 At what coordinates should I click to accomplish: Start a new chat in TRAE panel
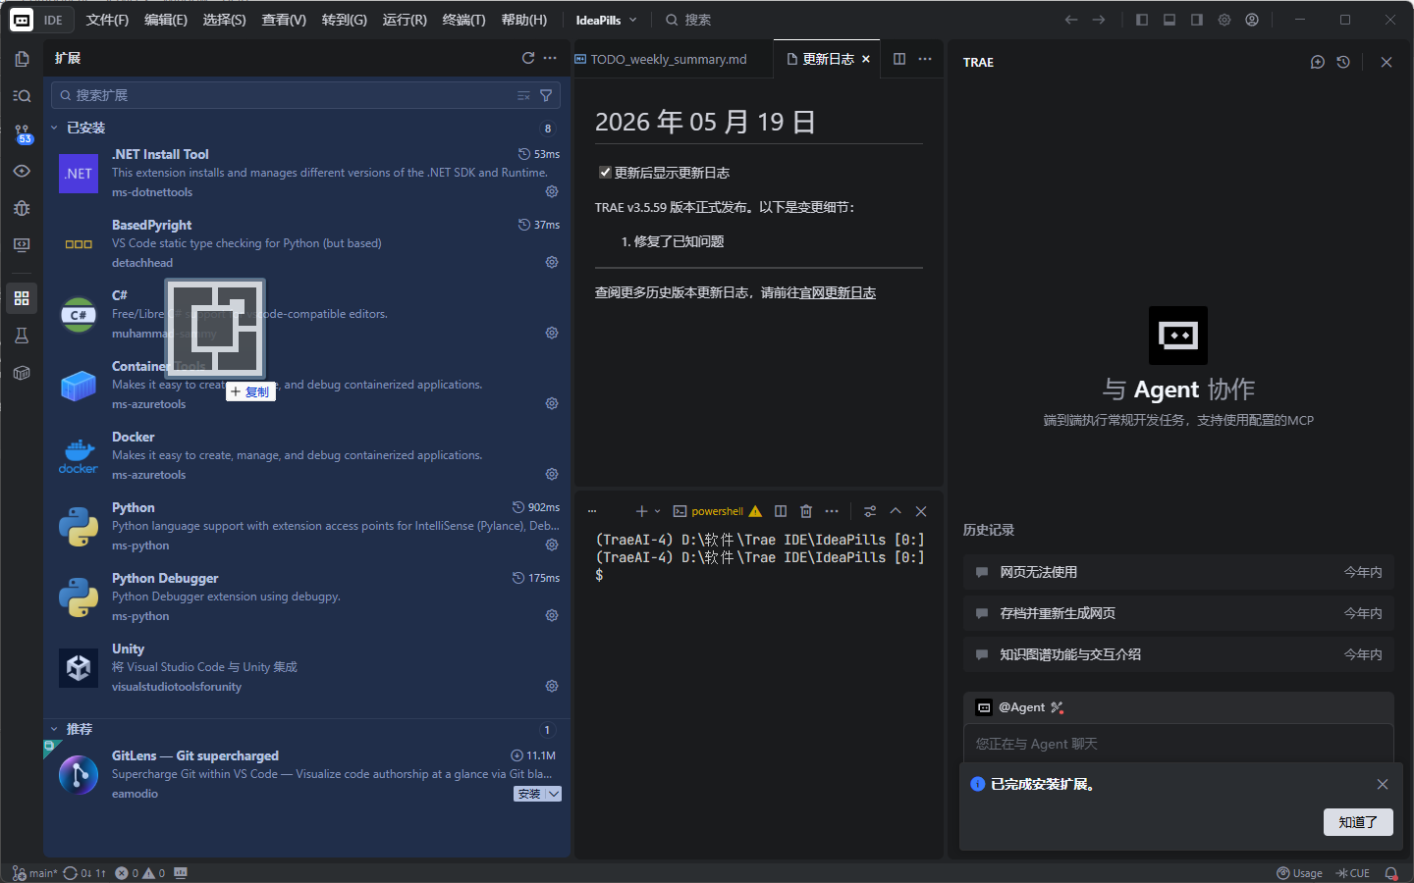(x=1318, y=62)
